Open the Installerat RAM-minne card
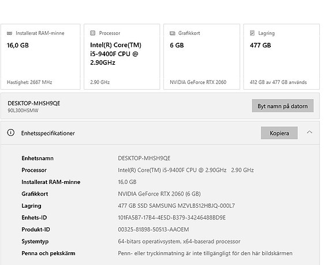332x265 pixels. point(40,57)
